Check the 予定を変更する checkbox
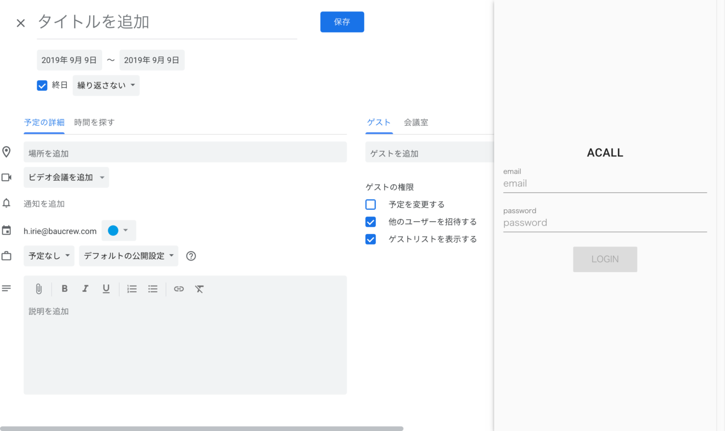This screenshot has height=431, width=725. pyautogui.click(x=370, y=204)
